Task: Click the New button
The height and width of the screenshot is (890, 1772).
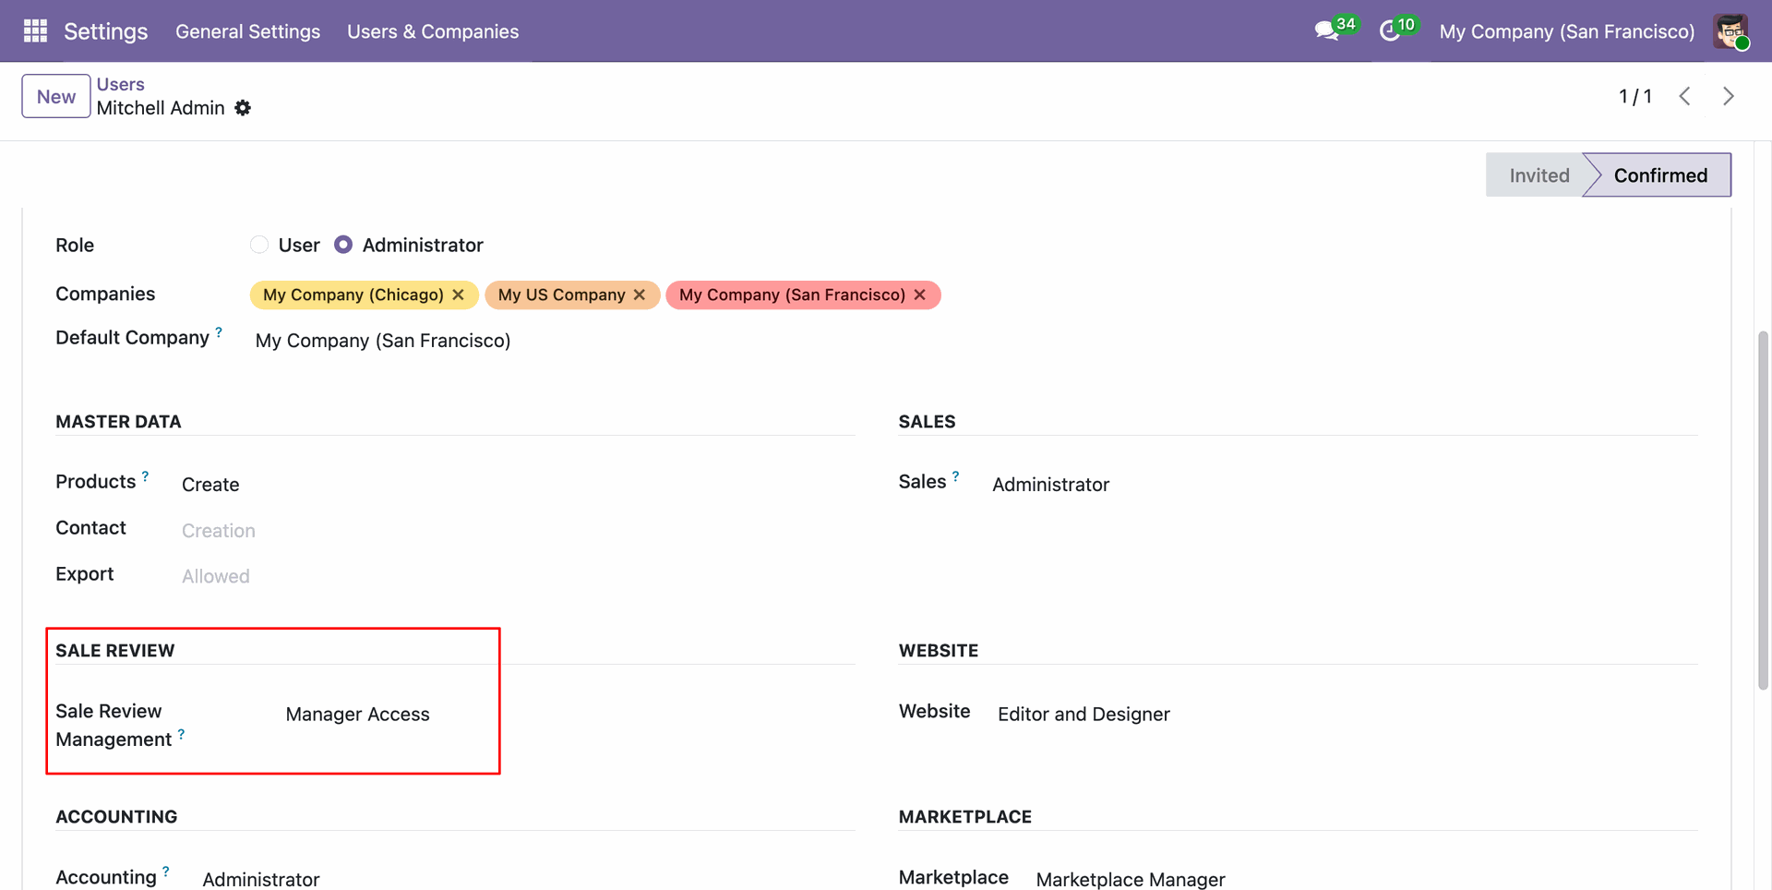Action: tap(56, 96)
